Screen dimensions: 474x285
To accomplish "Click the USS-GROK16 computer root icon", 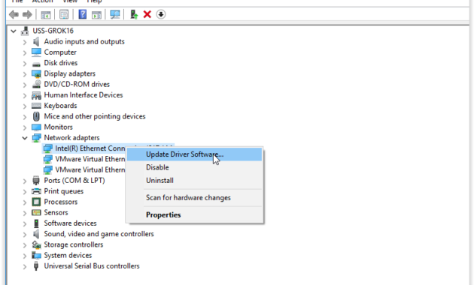I will point(25,31).
